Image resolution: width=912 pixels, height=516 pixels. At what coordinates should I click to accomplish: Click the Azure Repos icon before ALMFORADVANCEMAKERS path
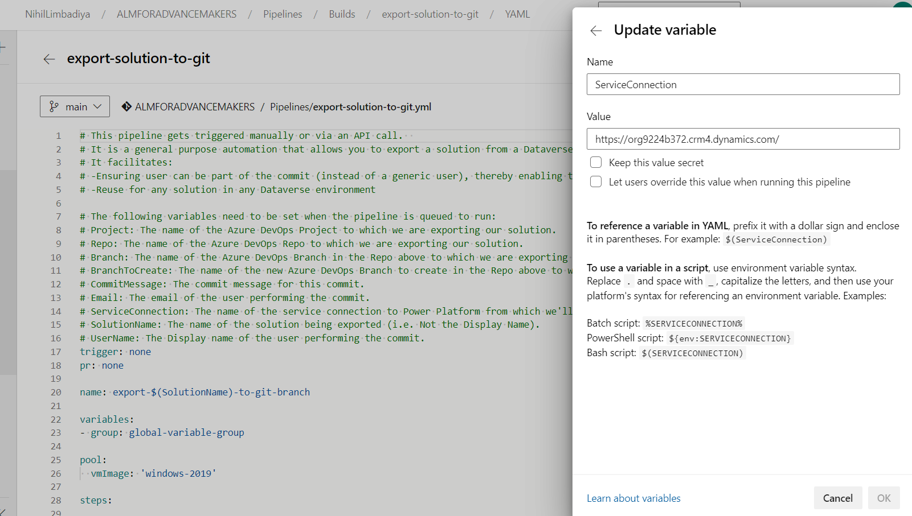point(126,106)
